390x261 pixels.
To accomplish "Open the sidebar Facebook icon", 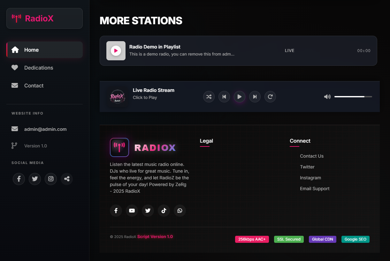I will coord(19,179).
